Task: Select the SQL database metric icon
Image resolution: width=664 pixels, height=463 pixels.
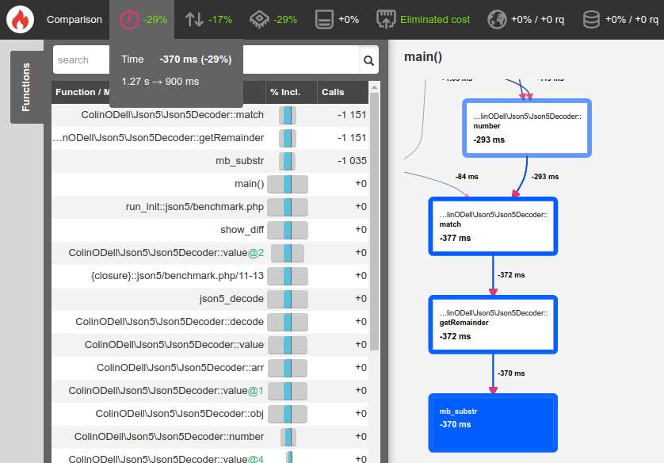Action: click(x=591, y=19)
